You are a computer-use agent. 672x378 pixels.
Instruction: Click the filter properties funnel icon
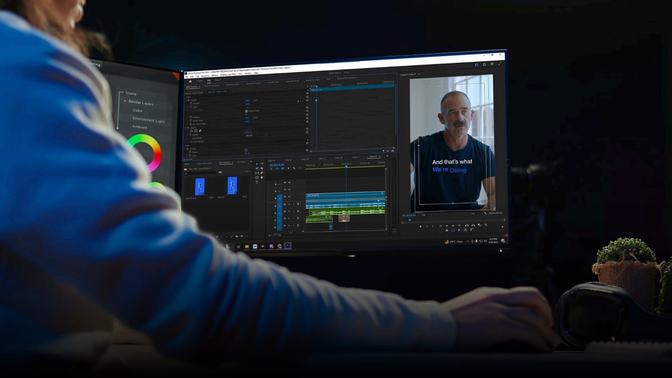point(383,151)
